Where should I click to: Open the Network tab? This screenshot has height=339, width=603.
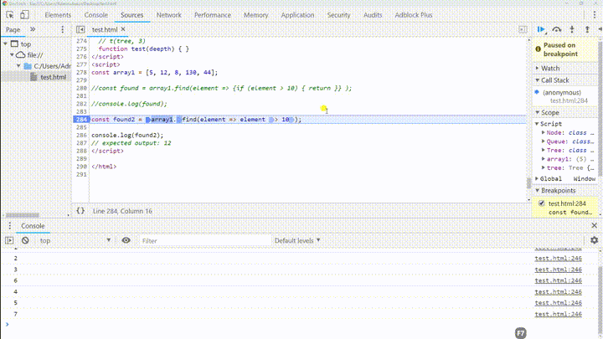(169, 15)
